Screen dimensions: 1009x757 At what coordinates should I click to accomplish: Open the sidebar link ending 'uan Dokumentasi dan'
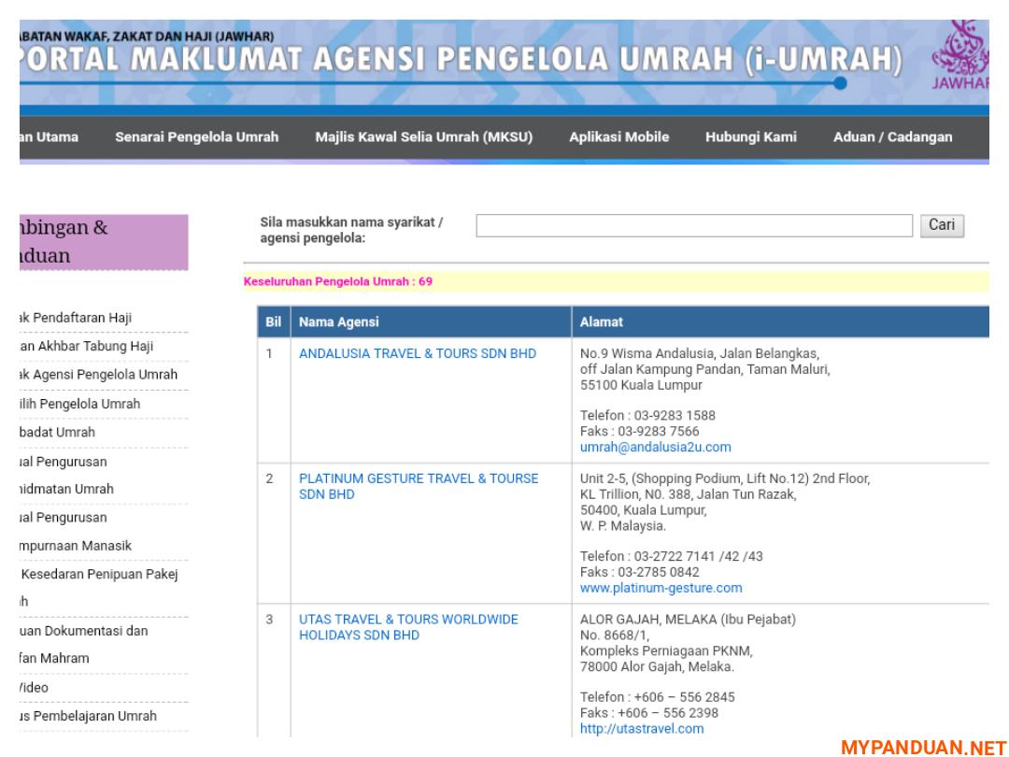(x=84, y=631)
